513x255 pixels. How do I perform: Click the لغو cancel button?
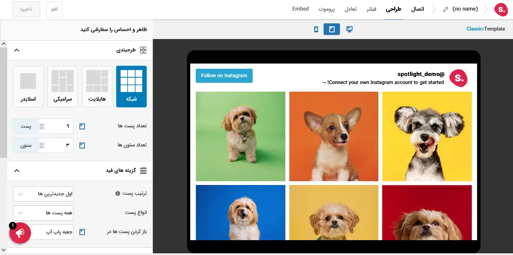click(x=54, y=9)
